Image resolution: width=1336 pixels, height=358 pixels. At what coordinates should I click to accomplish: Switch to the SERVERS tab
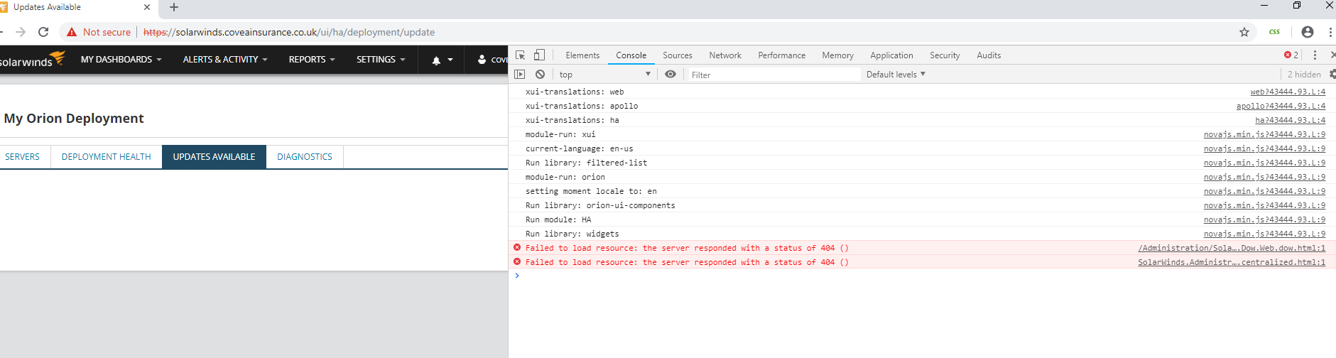tap(23, 157)
